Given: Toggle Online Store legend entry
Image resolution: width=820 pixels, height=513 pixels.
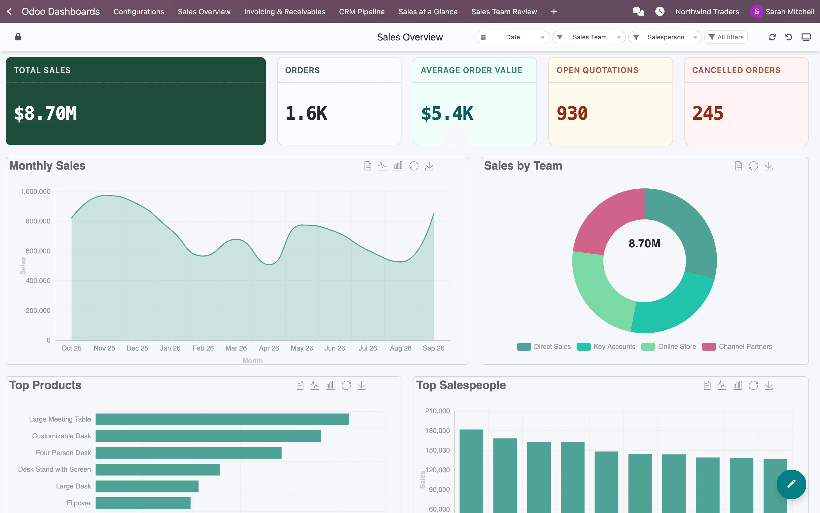Looking at the screenshot, I should tap(669, 347).
